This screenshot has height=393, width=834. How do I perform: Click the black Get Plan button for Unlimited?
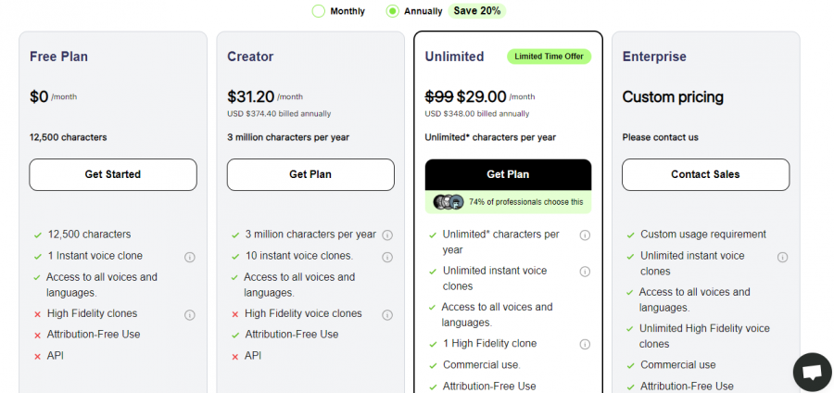click(x=508, y=174)
